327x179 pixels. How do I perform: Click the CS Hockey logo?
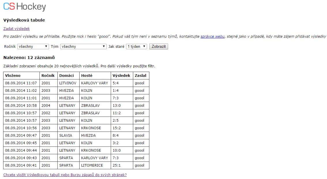pyautogui.click(x=25, y=7)
